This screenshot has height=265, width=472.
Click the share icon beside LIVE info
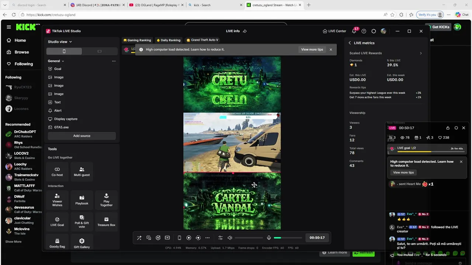(x=245, y=31)
